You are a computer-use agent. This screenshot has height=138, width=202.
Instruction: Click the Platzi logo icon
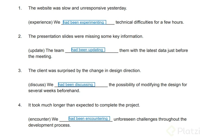point(171,131)
